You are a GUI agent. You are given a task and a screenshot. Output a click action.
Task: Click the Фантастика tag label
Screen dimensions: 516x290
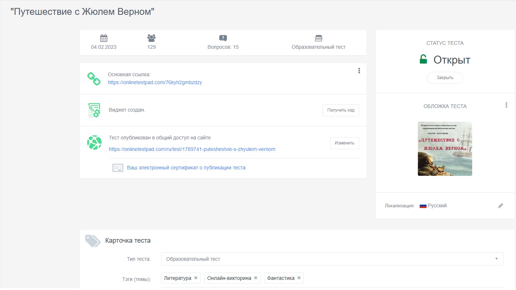281,278
